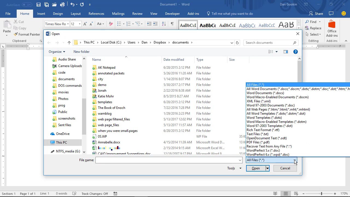Click the Save icon in Quick Access toolbar
The height and width of the screenshot is (197, 350).
(38, 5)
